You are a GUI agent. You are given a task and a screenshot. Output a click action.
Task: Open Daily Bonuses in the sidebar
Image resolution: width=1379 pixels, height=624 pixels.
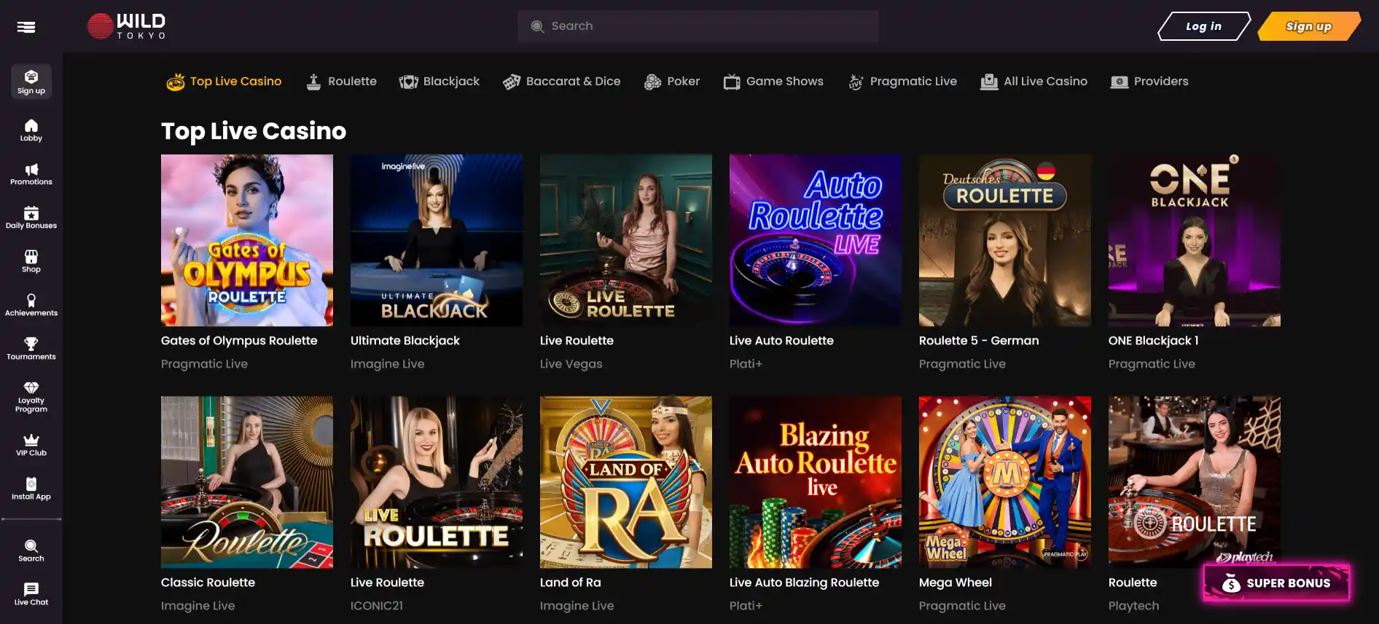(31, 218)
